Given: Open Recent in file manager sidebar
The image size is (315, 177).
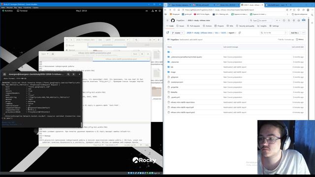Looking at the screenshot, I should [71, 45].
